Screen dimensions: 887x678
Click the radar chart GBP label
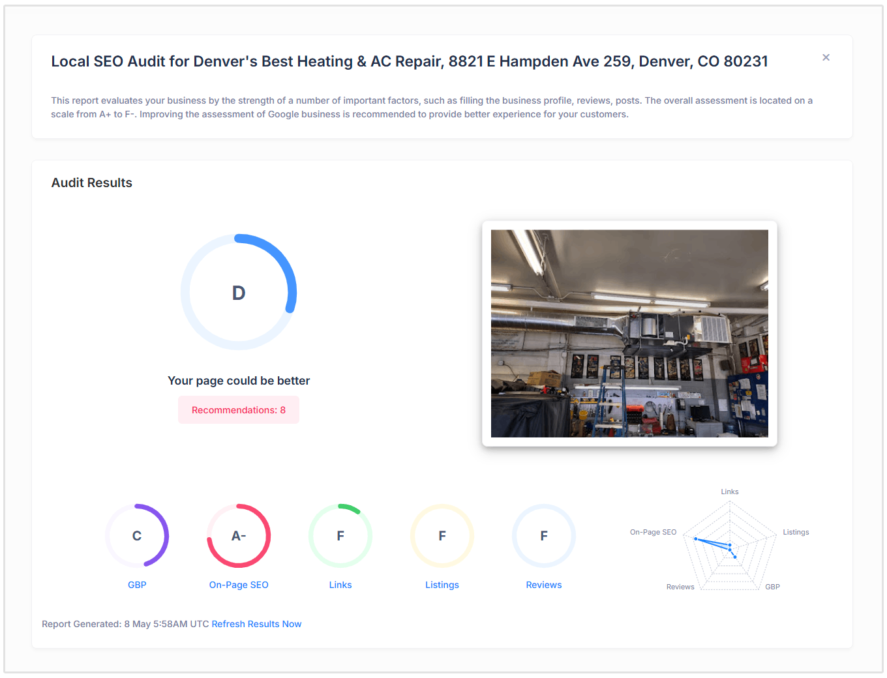[x=772, y=587]
